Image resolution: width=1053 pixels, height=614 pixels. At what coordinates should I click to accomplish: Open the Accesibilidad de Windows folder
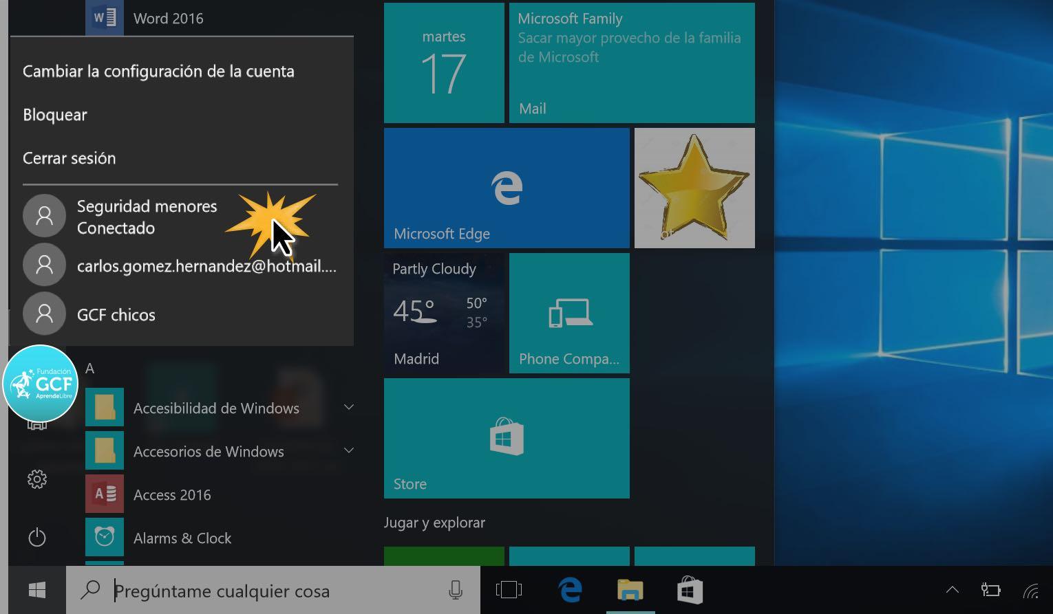tap(219, 408)
